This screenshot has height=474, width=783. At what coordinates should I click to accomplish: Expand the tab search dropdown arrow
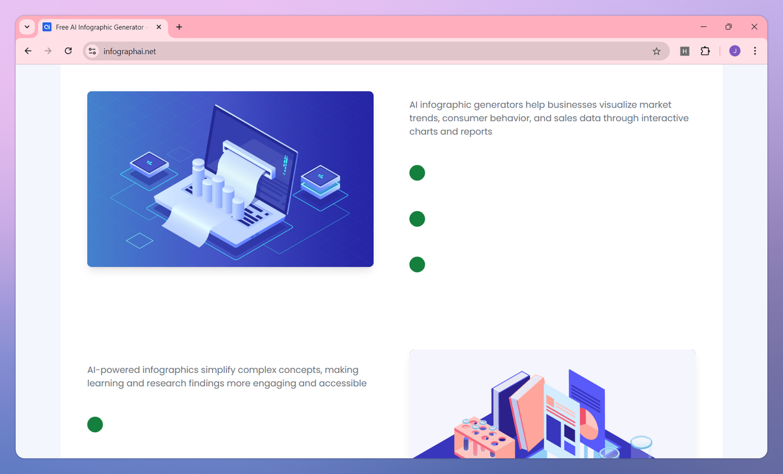coord(27,27)
